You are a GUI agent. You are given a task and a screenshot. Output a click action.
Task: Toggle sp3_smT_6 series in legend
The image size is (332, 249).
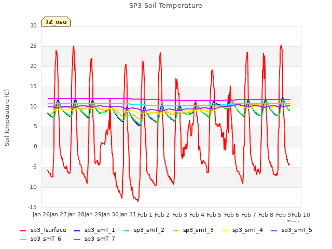tap(40, 239)
